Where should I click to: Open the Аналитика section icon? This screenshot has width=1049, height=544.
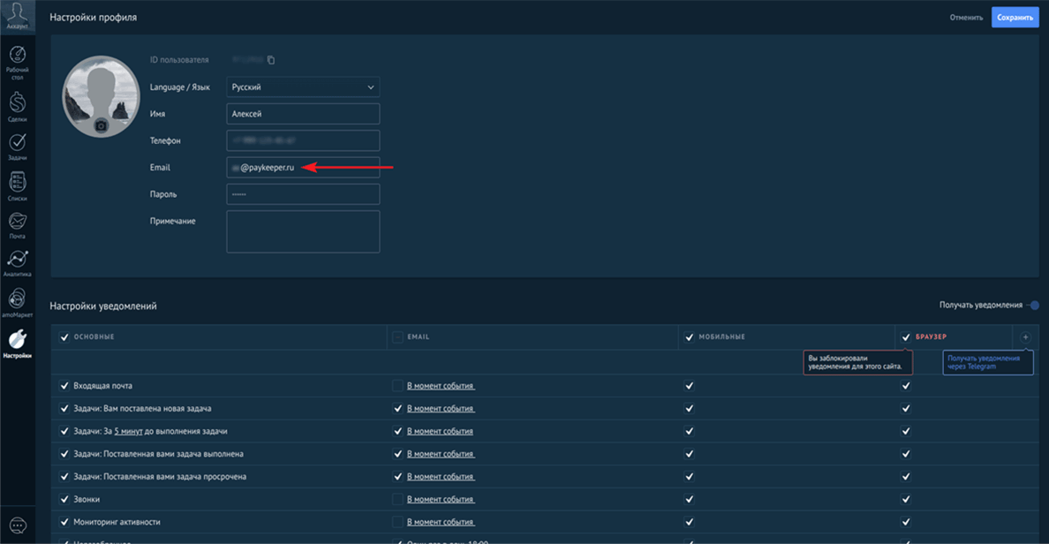coord(18,261)
